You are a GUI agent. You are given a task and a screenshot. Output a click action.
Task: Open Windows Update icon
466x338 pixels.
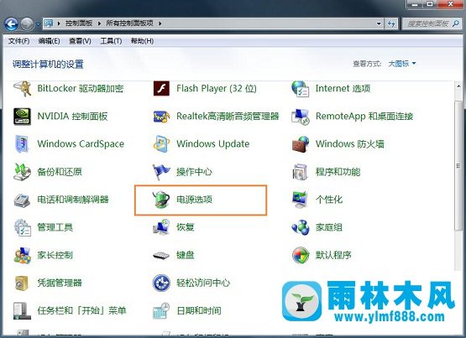(161, 144)
